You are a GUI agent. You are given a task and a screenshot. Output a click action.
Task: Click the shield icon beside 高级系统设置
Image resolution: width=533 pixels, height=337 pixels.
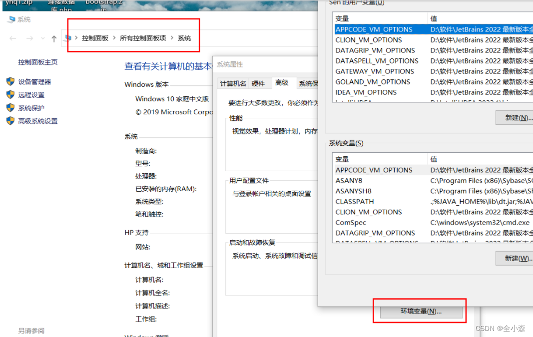click(x=10, y=121)
